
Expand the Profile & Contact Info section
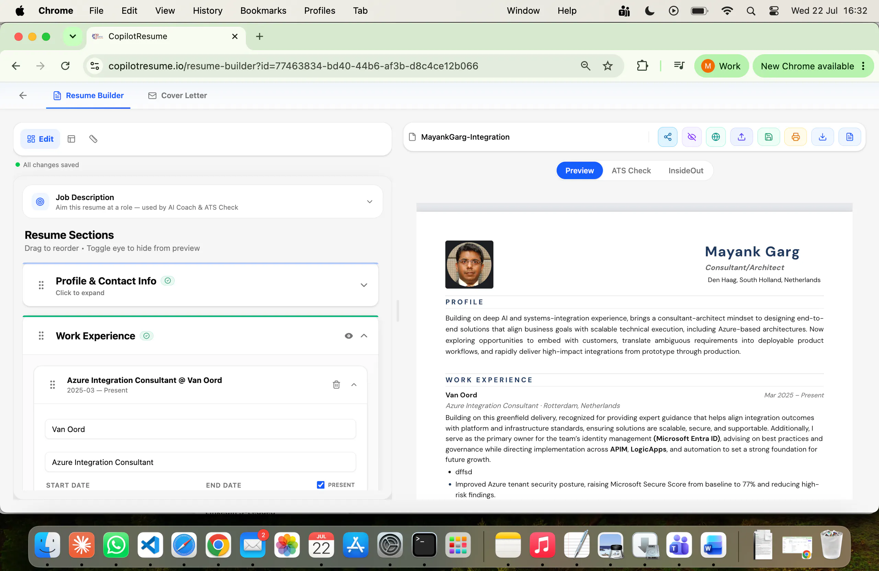click(364, 285)
